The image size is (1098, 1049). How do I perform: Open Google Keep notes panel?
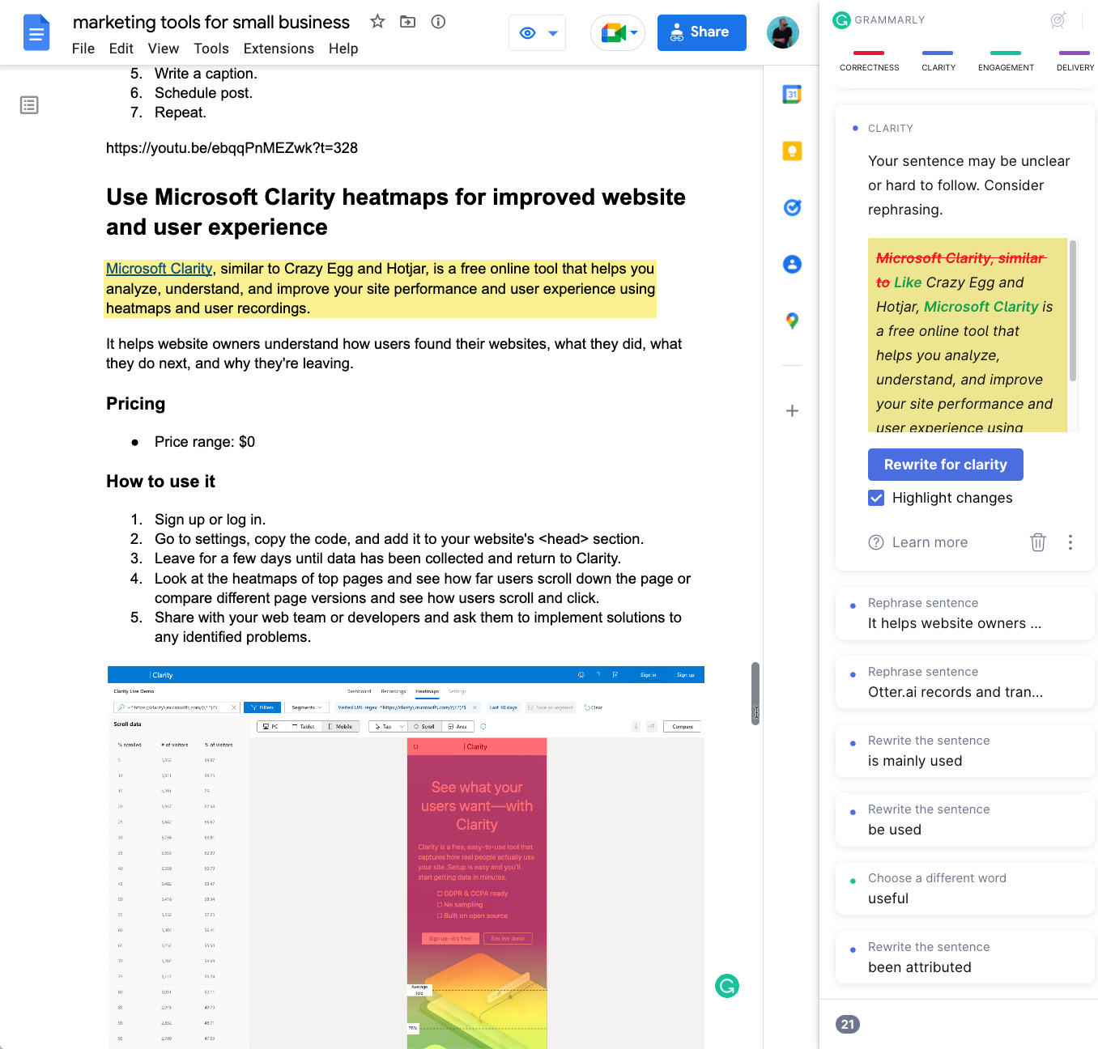[791, 151]
